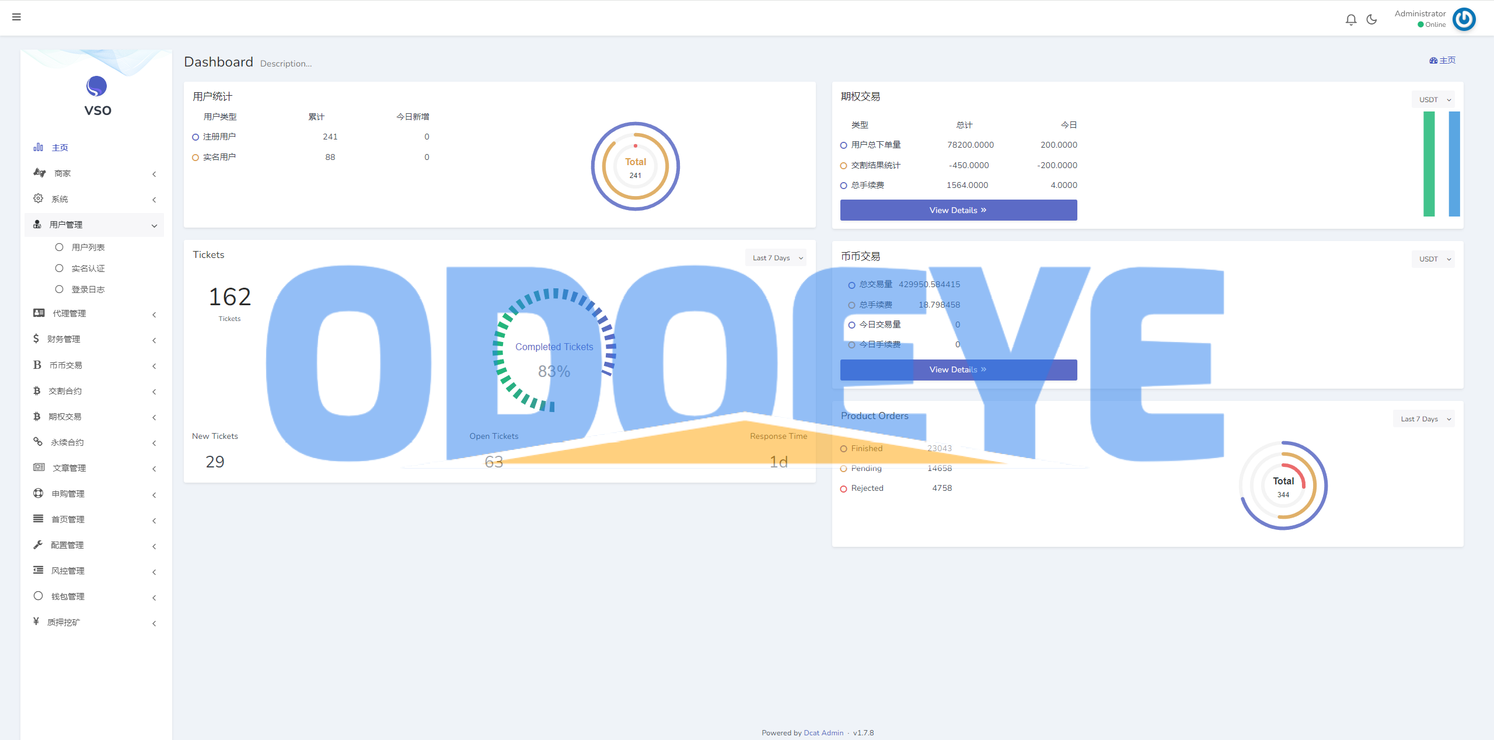Toggle the Finished product orders visibility
This screenshot has height=740, width=1494.
(x=843, y=448)
